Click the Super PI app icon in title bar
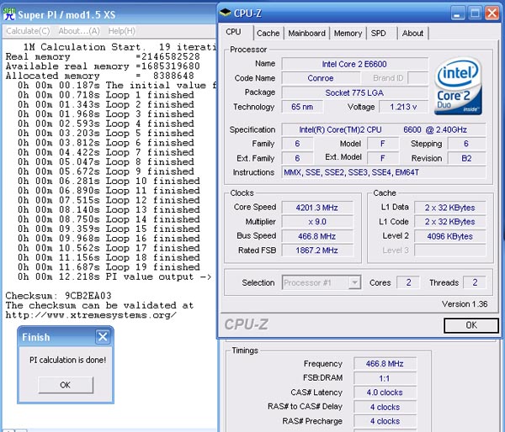Screen dimensions: 505x432 (9, 13)
